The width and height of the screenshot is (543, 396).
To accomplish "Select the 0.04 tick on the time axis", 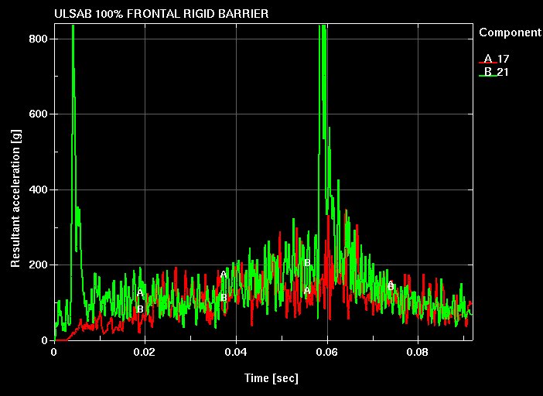I will click(x=236, y=351).
